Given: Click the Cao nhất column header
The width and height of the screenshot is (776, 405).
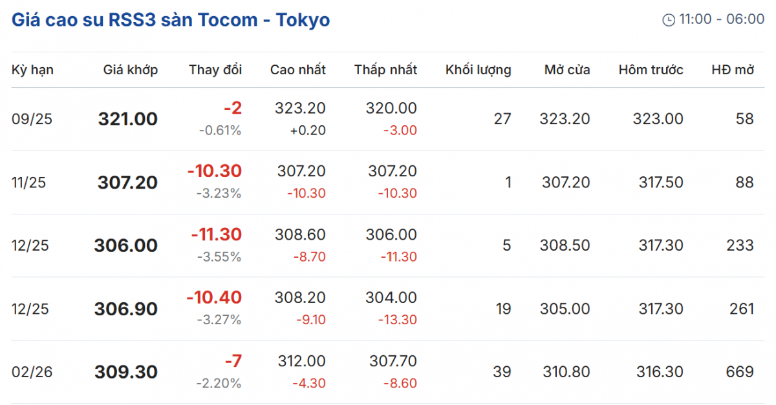Looking at the screenshot, I should point(298,70).
